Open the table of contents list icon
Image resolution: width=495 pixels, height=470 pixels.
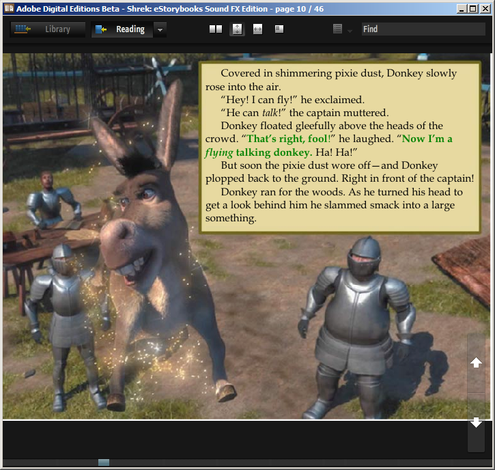[337, 29]
